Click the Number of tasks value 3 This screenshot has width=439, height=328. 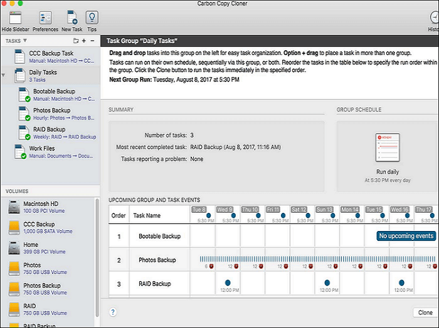[192, 135]
